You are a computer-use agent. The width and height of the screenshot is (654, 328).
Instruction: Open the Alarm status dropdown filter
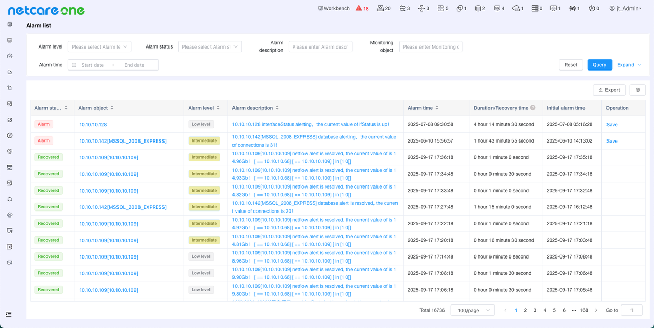209,46
